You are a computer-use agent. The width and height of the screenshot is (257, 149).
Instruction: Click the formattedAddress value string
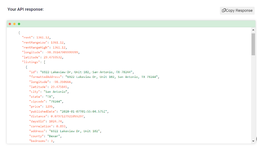[x=111, y=77]
